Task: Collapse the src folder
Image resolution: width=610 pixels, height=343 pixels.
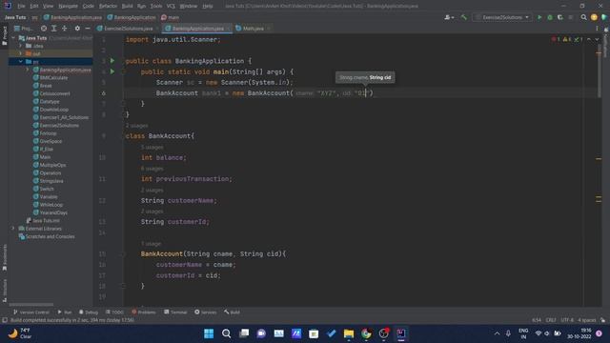Action: coord(21,61)
